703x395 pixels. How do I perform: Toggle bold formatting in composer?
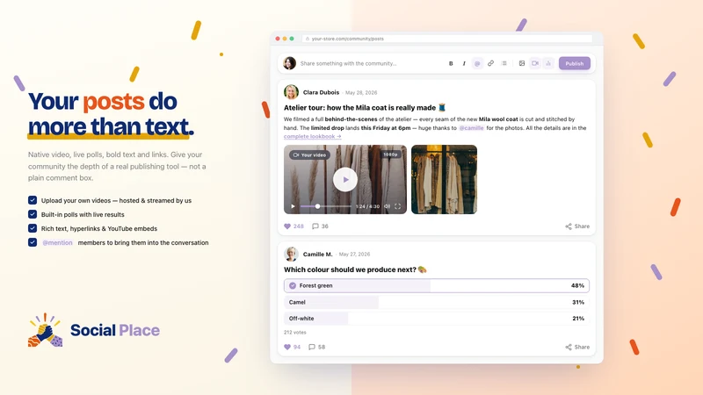pyautogui.click(x=451, y=63)
